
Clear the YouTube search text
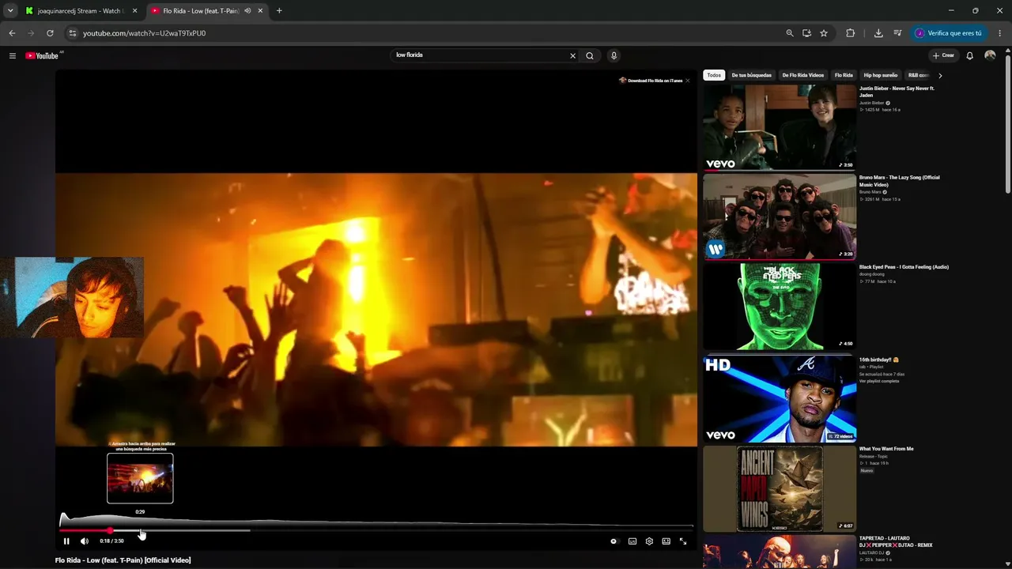[572, 55]
